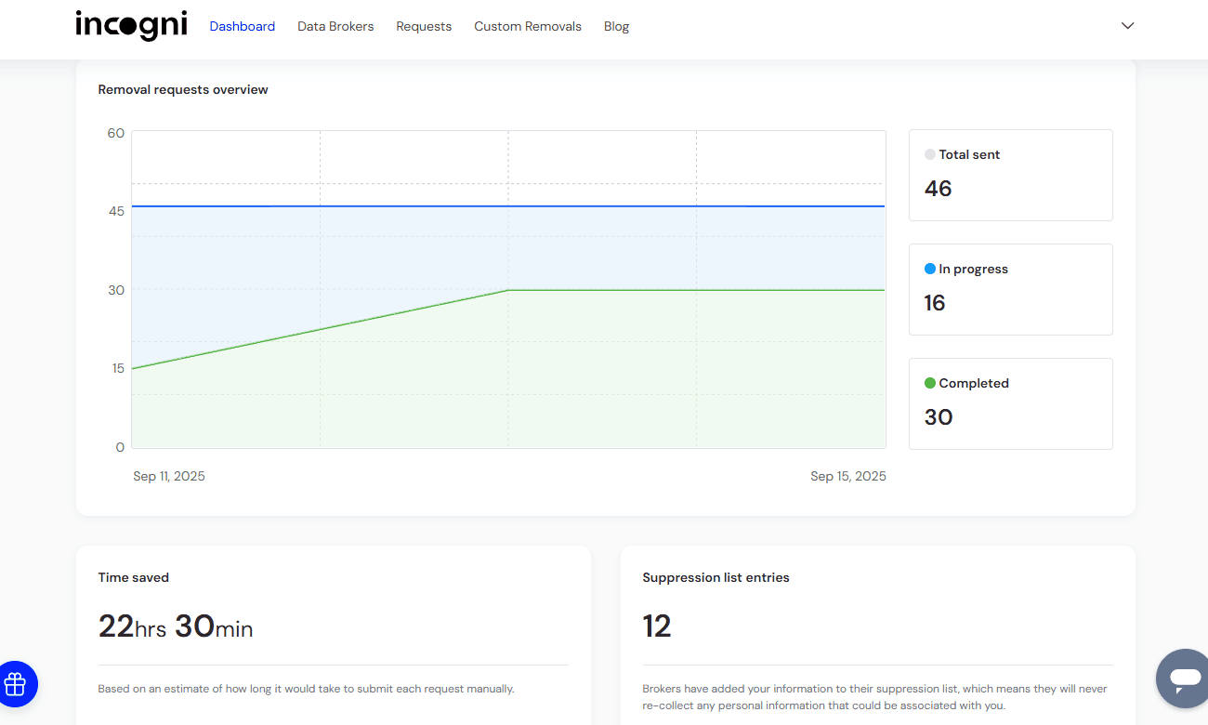Open the gift rewards icon

tap(15, 684)
